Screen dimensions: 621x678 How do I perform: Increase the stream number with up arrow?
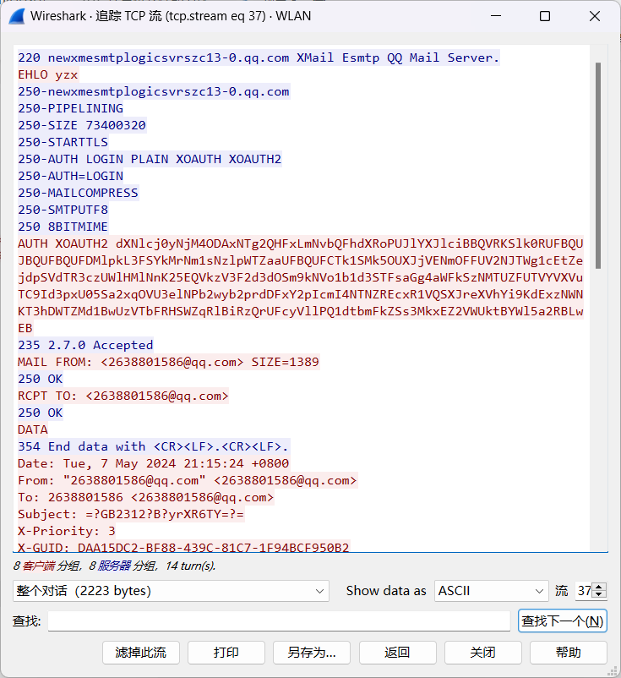599,587
